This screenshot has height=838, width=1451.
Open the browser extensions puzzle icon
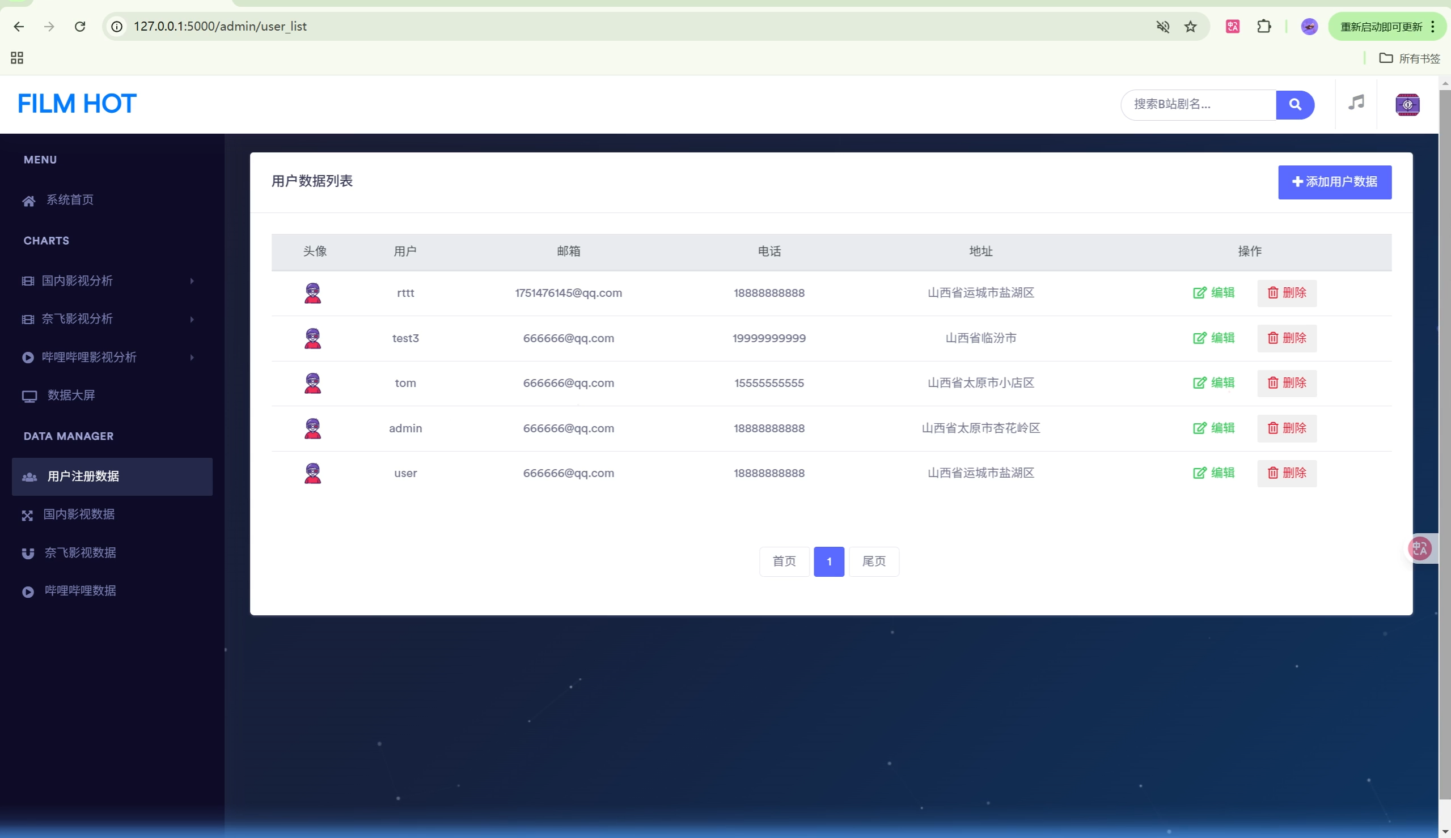click(x=1263, y=27)
